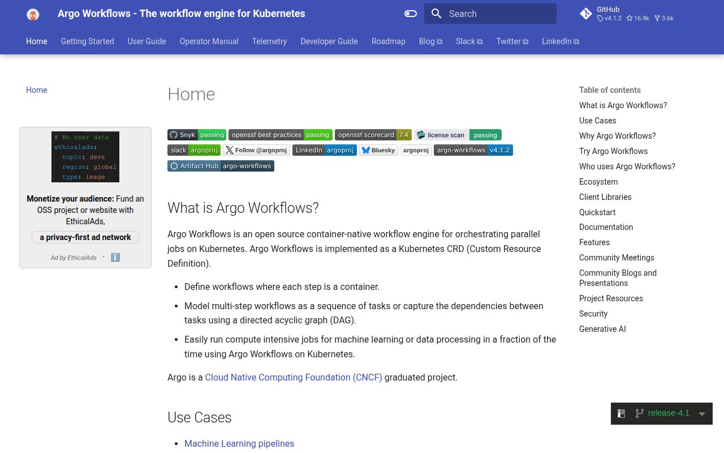
Task: Jump to Use Cases in contents
Action: 598,121
